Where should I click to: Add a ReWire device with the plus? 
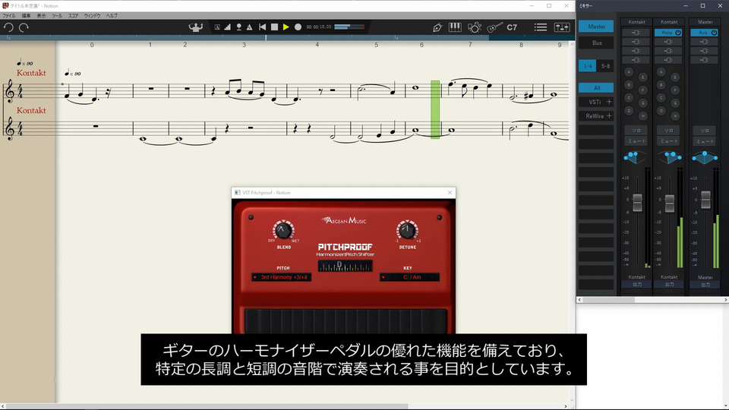(x=609, y=115)
